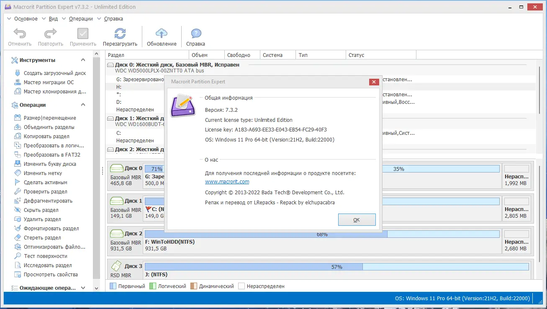
Task: Click the Redo (Повторить) toolbar icon
Action: pos(50,34)
